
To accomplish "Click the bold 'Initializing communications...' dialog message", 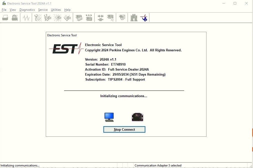I will 124,96.
